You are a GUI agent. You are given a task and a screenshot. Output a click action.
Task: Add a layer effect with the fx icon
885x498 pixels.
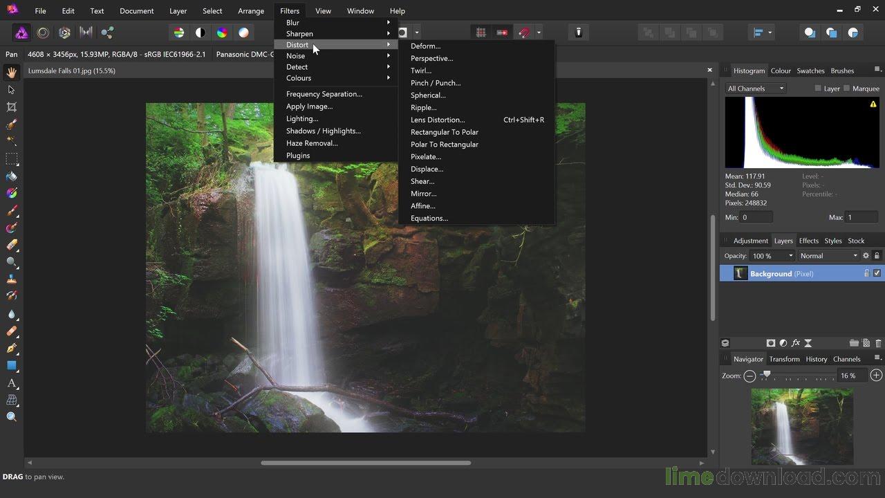795,343
